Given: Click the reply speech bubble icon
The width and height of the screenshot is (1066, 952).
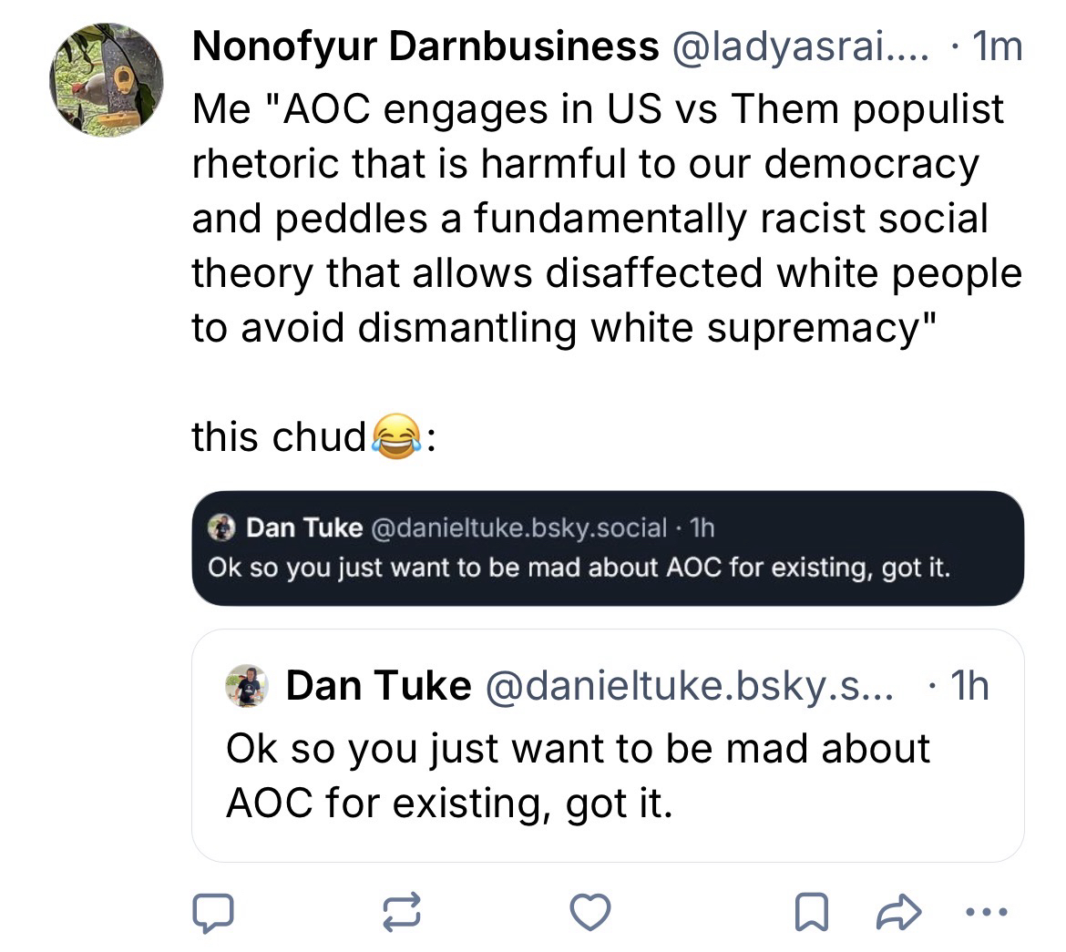Looking at the screenshot, I should click(212, 911).
